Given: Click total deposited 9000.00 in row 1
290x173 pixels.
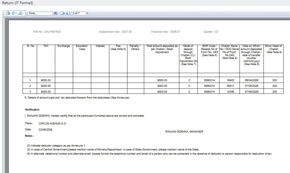Looking at the screenshot, I should 162,80.
